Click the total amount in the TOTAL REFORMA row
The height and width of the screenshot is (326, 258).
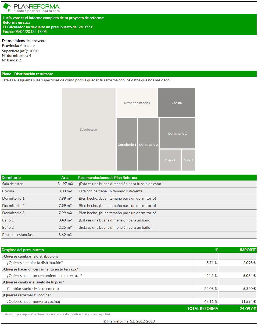pos(248,309)
